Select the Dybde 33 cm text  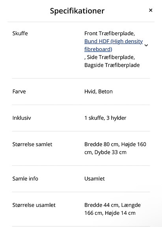click(110, 152)
